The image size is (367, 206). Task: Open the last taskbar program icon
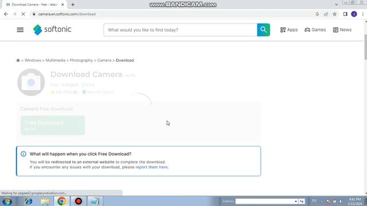(95, 201)
